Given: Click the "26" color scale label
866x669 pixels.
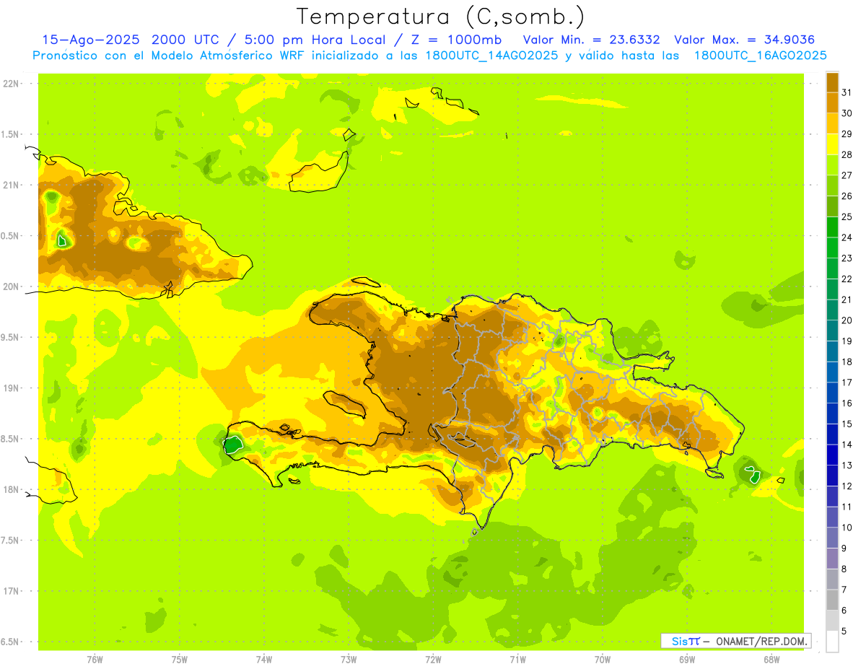Looking at the screenshot, I should (847, 196).
